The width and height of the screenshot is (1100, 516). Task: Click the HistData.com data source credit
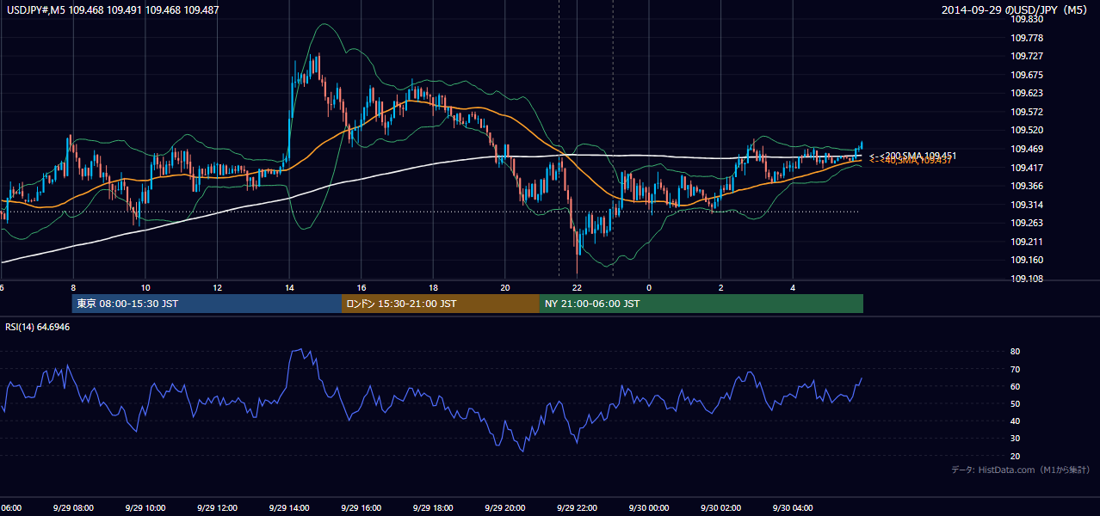click(x=1021, y=470)
